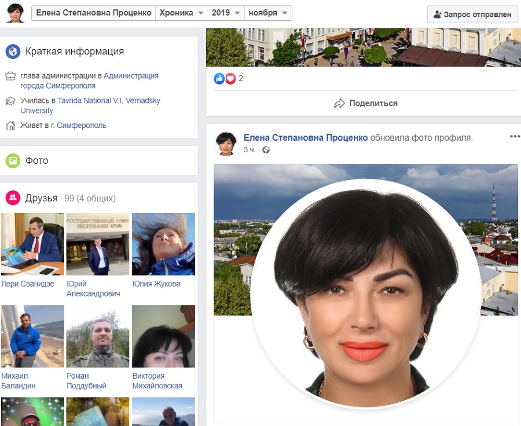The height and width of the screenshot is (426, 521).
Task: Click the green Фото section icon
Action: (x=13, y=161)
